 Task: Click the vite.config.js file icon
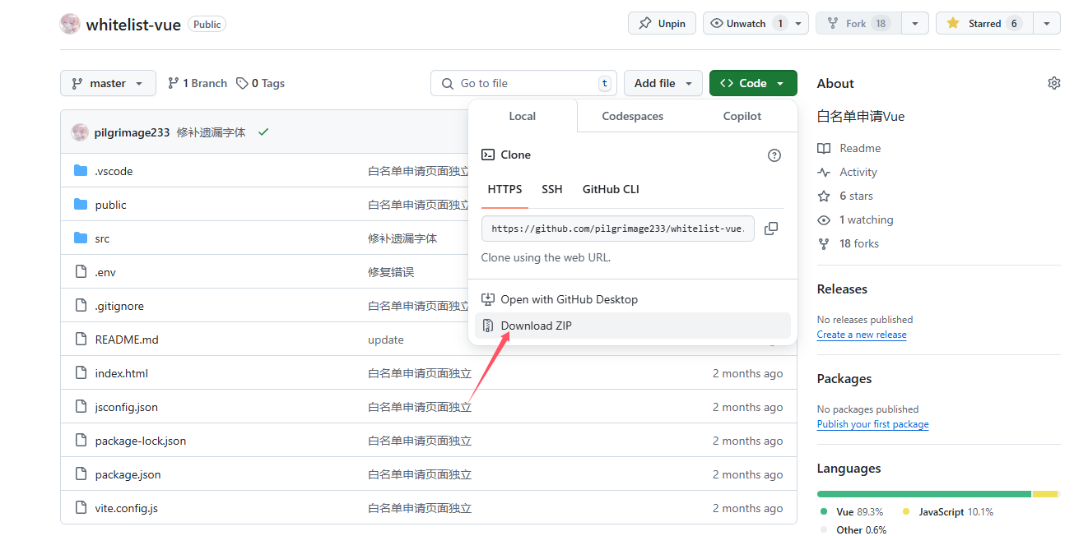coord(81,508)
